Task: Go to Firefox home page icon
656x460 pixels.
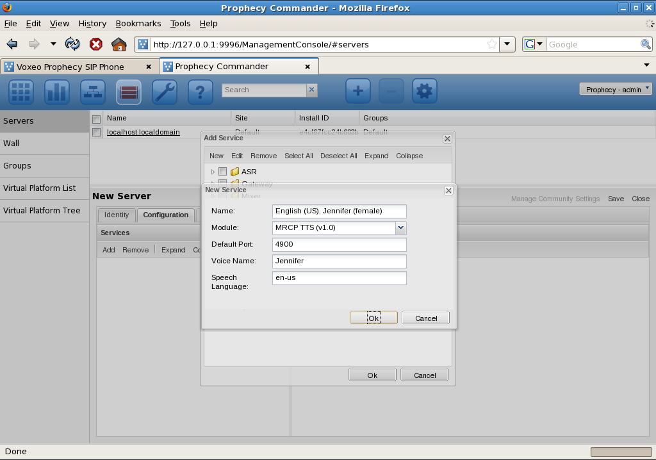Action: (x=119, y=44)
